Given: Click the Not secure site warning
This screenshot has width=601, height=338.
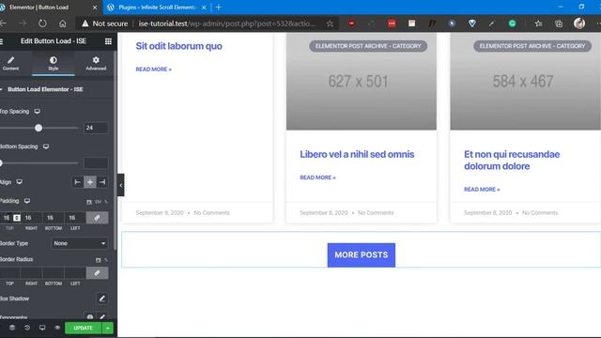Looking at the screenshot, I should click(104, 23).
